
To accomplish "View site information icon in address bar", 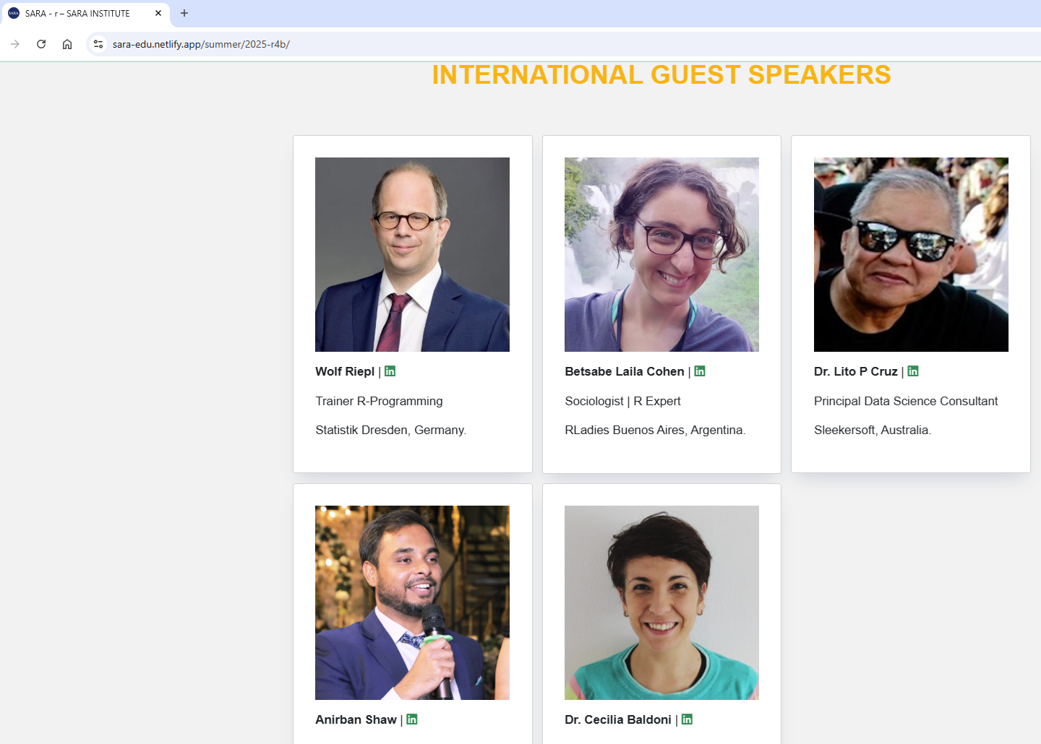I will [98, 44].
